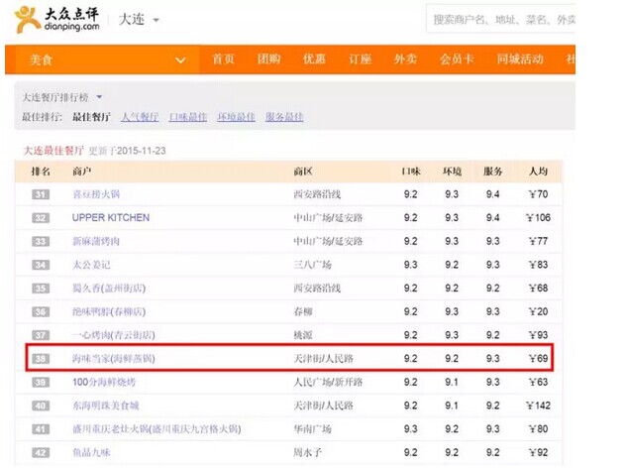The width and height of the screenshot is (629, 468).
Task: Click the merchant search input field
Action: click(501, 20)
